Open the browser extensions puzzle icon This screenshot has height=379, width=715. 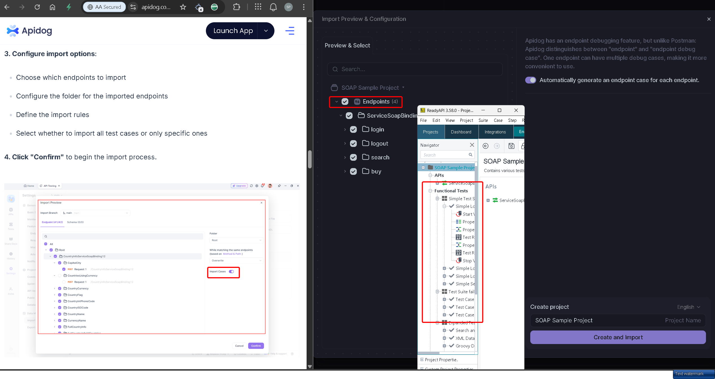[236, 7]
